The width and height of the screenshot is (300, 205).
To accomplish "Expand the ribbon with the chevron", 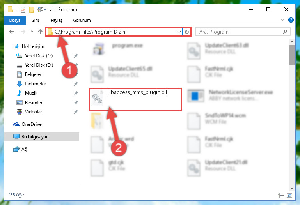I will pyautogui.click(x=282, y=20).
